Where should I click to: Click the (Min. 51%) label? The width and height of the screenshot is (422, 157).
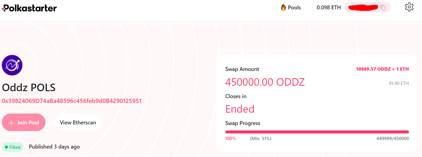(x=261, y=139)
